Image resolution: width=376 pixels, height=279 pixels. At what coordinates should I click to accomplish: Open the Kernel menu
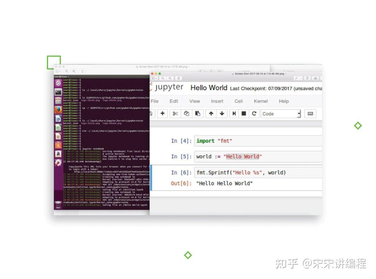pyautogui.click(x=260, y=101)
